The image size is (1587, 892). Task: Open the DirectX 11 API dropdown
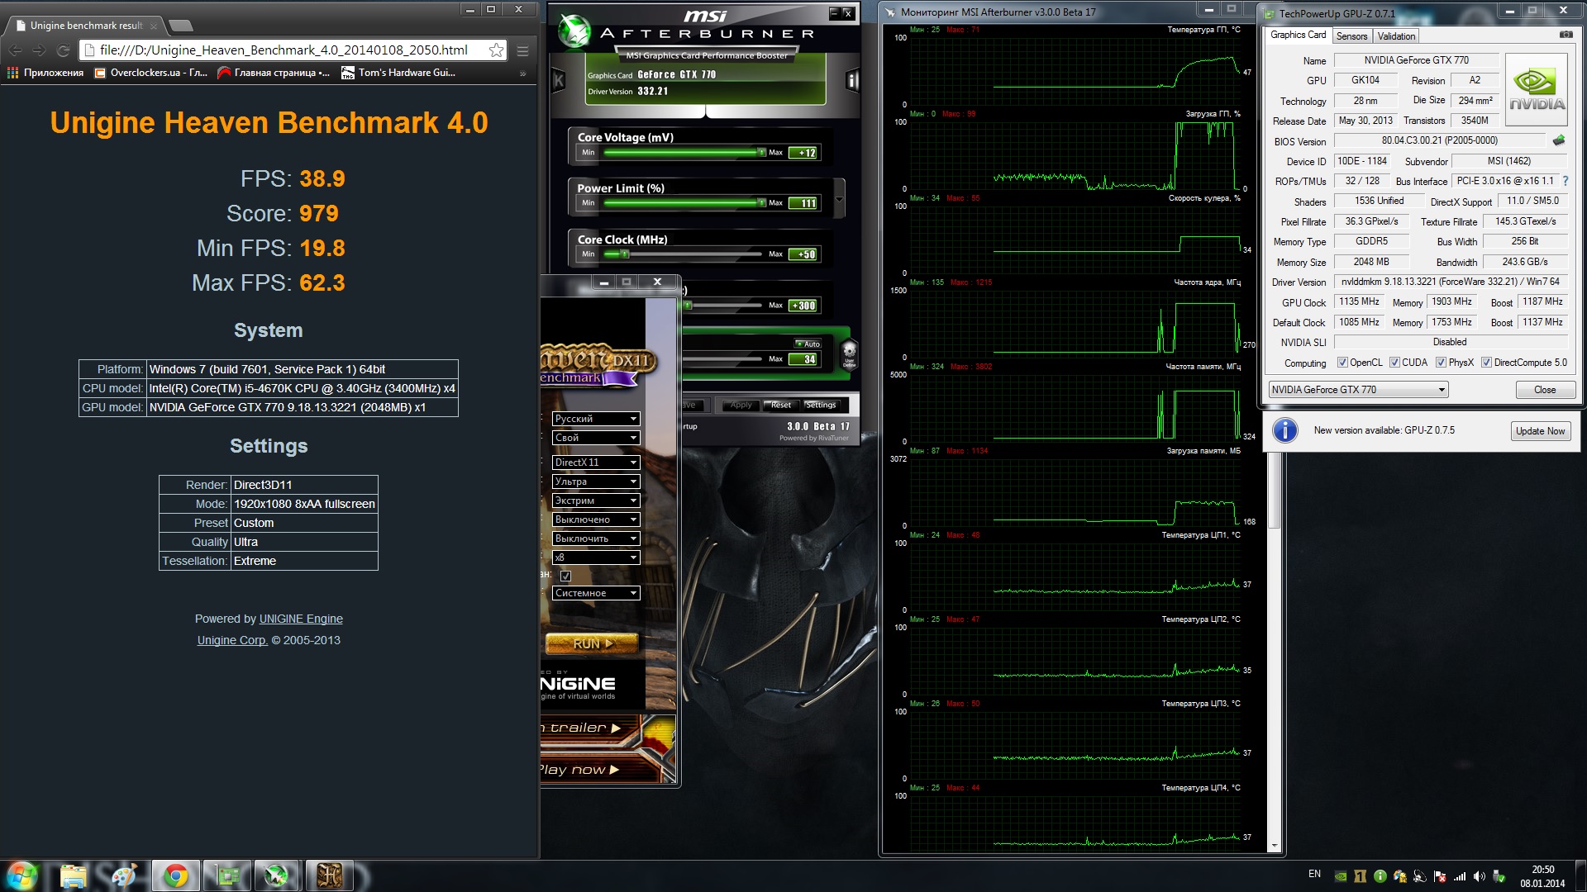tap(595, 463)
